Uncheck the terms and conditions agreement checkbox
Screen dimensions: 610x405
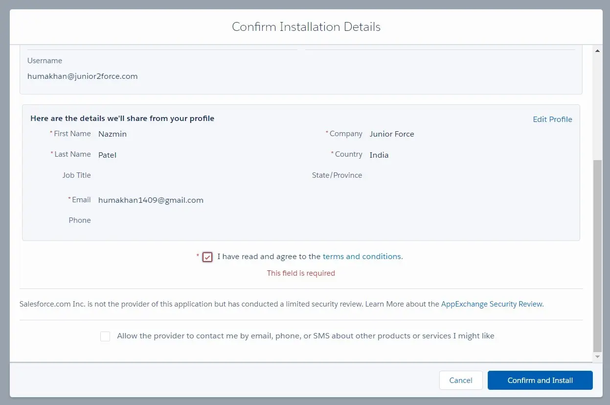pos(207,257)
